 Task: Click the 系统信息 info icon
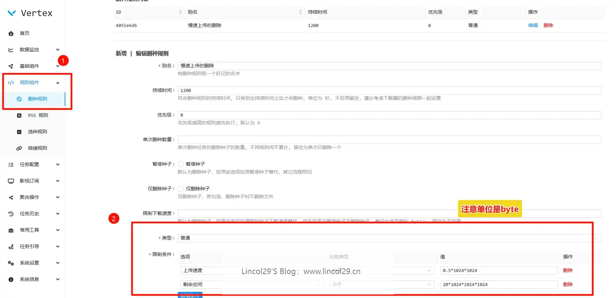click(x=11, y=280)
